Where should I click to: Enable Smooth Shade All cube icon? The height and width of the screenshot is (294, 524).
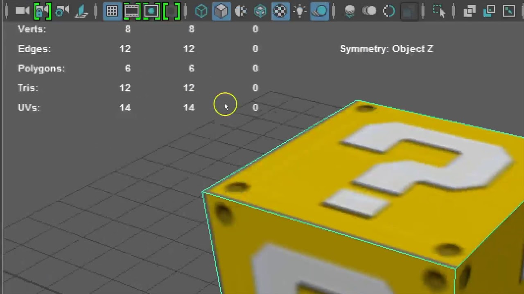(221, 11)
